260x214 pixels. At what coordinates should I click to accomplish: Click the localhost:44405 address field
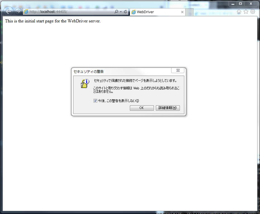click(70, 12)
